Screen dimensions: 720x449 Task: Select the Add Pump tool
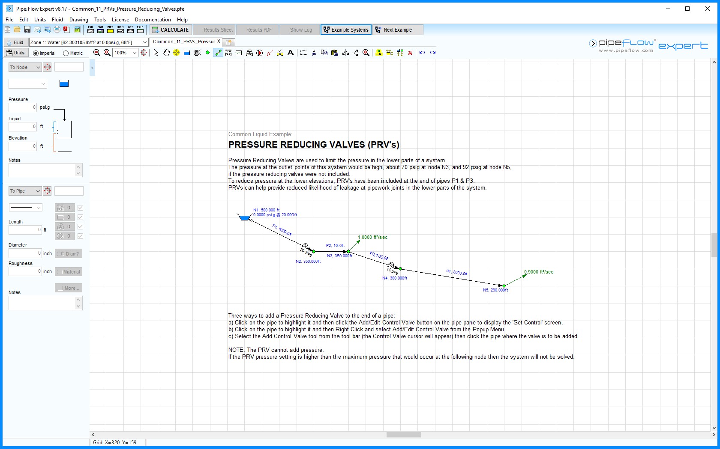point(260,53)
